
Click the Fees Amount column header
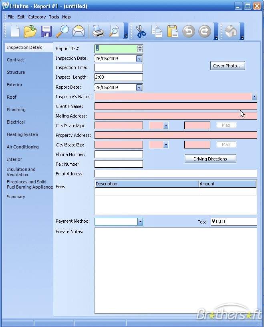tap(228, 184)
